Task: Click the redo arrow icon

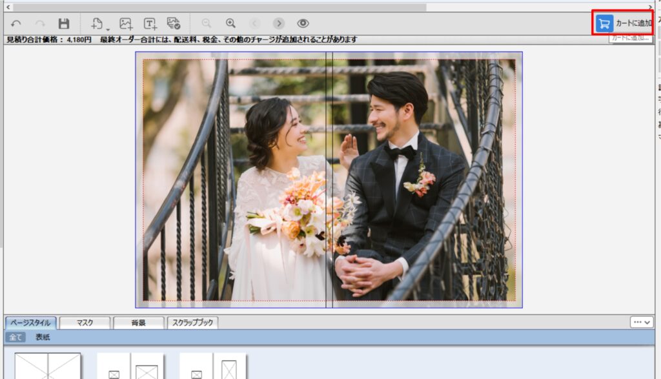Action: [40, 23]
